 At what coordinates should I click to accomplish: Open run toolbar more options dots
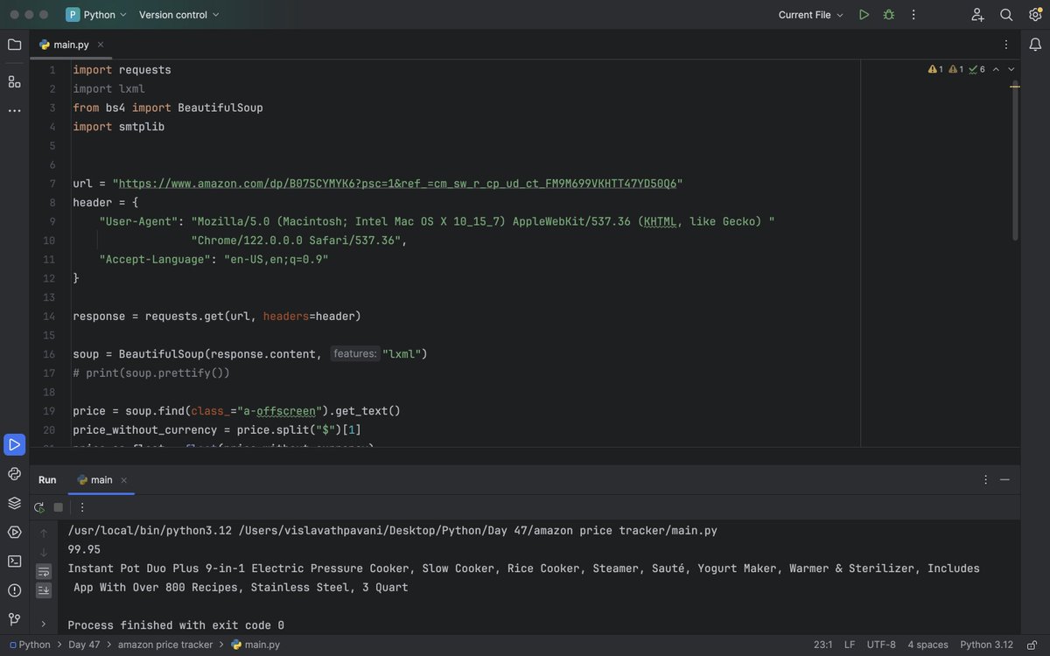[x=82, y=507]
